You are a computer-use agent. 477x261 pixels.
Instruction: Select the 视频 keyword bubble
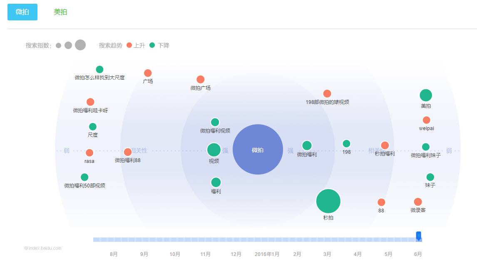coord(214,150)
